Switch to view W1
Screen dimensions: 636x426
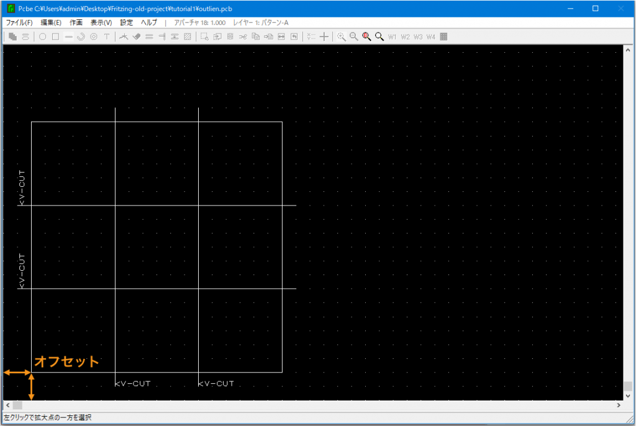point(393,37)
